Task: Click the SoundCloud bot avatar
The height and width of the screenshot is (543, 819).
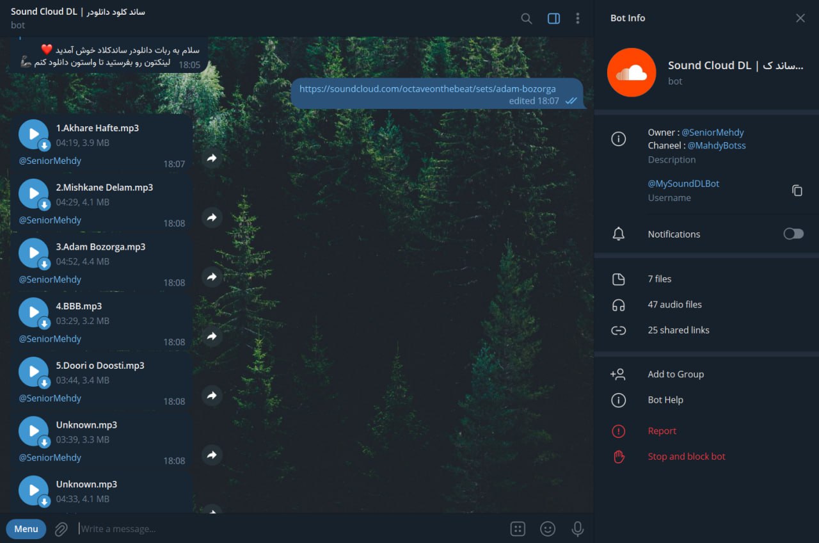Action: (x=632, y=72)
